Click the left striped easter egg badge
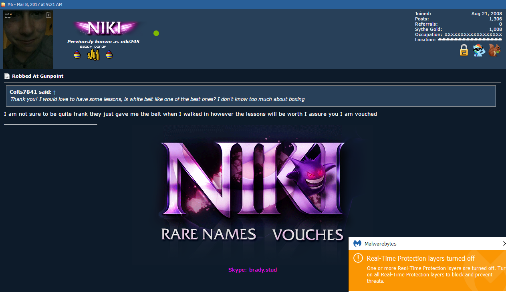This screenshot has height=292, width=506. click(x=77, y=55)
